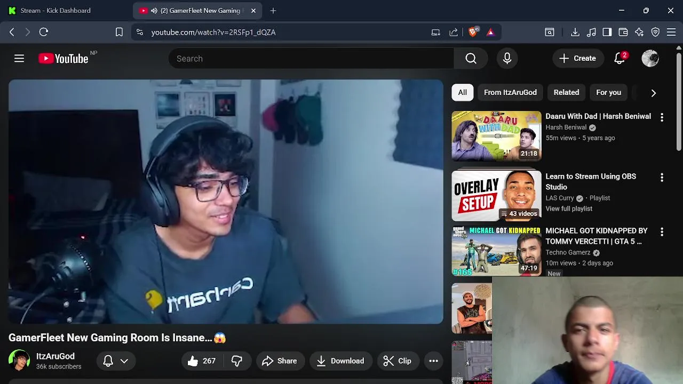Select the Related chip
The image size is (683, 384).
click(x=566, y=92)
